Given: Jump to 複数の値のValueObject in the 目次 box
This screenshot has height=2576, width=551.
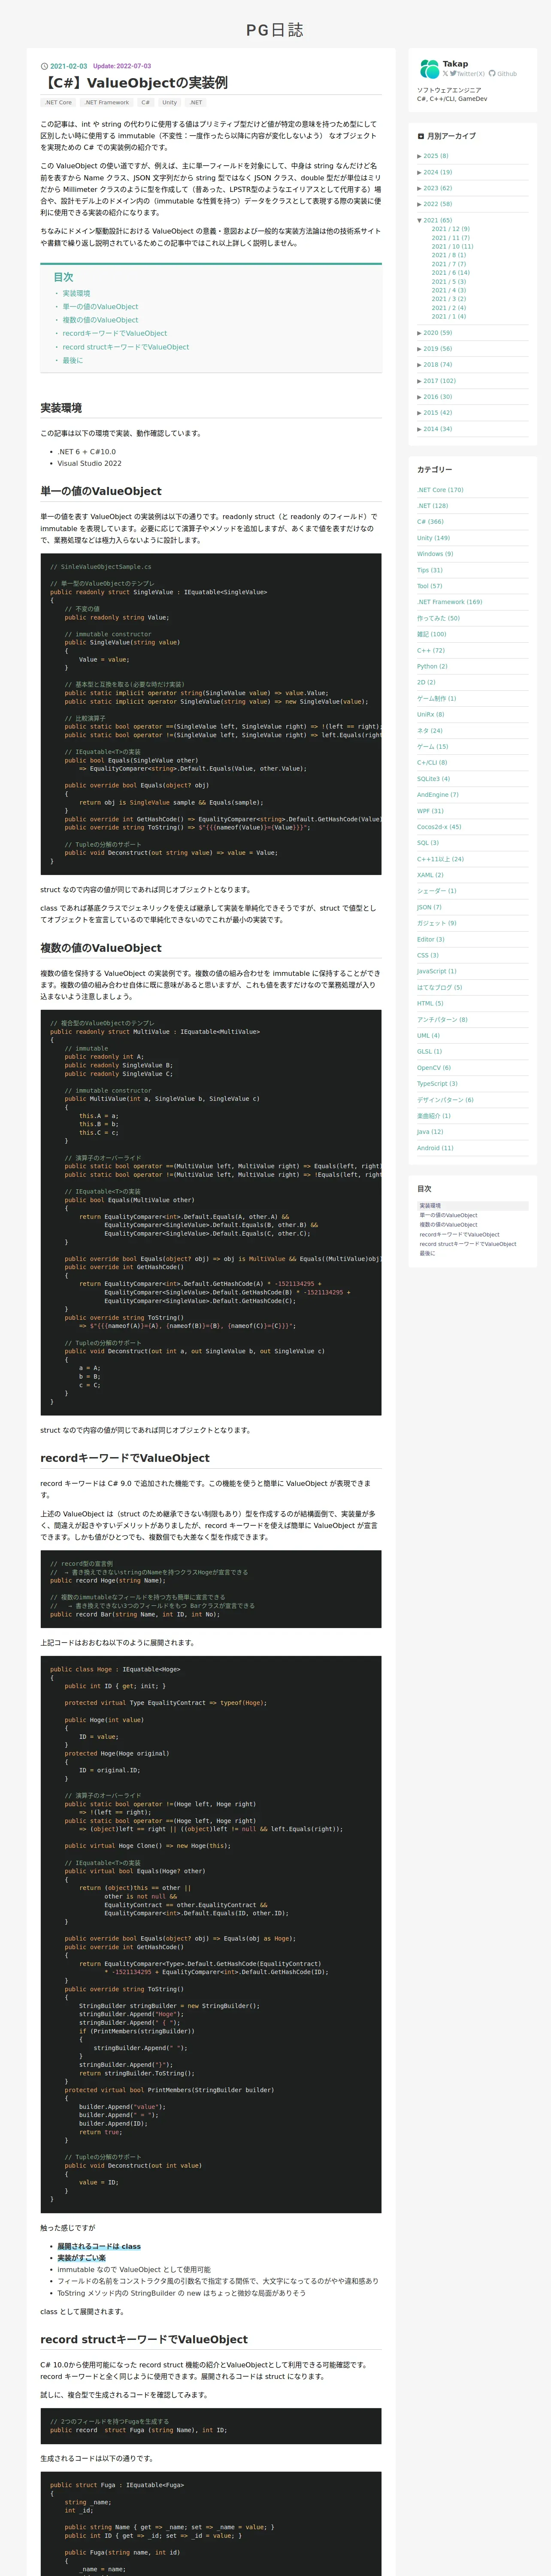Looking at the screenshot, I should (x=100, y=320).
